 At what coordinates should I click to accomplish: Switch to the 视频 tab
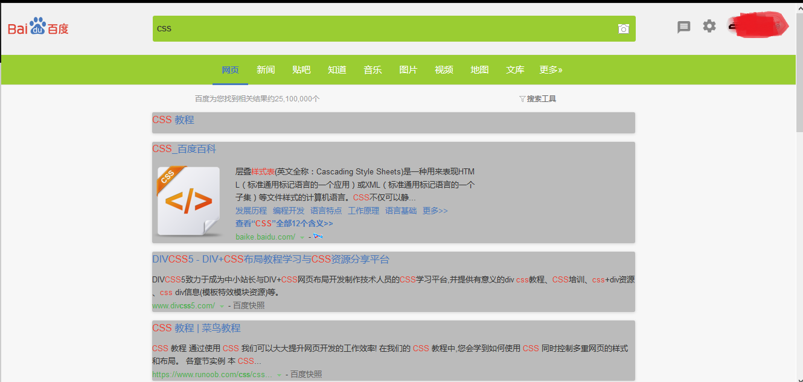coord(444,70)
